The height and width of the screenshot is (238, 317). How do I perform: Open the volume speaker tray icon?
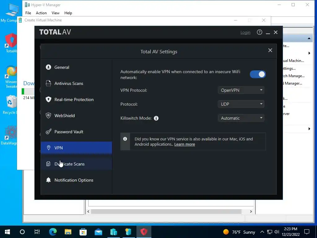(277, 232)
